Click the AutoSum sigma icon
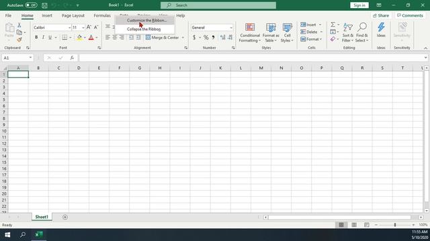This screenshot has width=430, height=241. pyautogui.click(x=333, y=25)
